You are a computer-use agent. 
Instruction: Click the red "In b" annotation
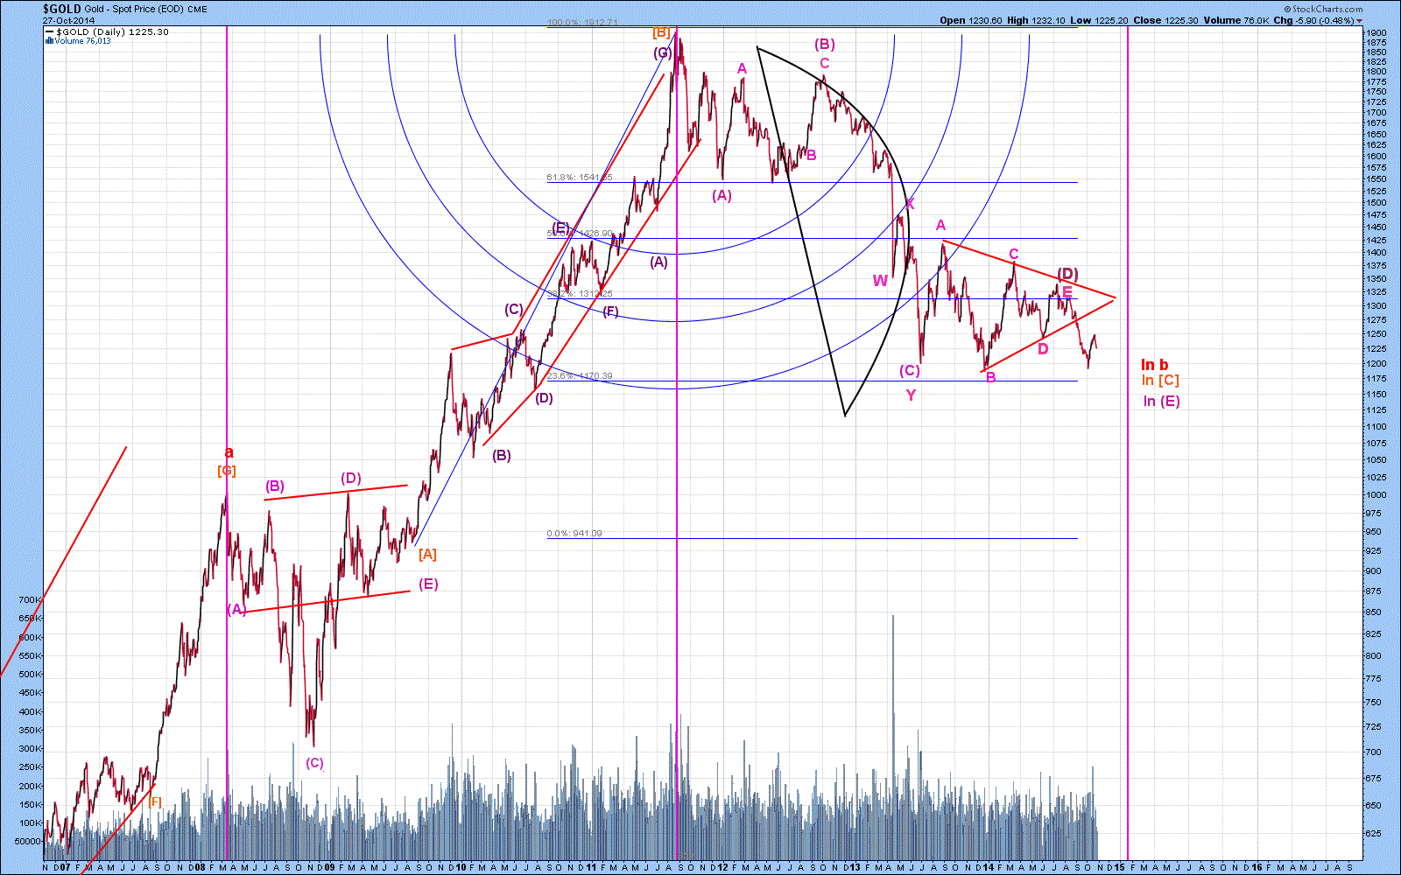(x=1154, y=365)
